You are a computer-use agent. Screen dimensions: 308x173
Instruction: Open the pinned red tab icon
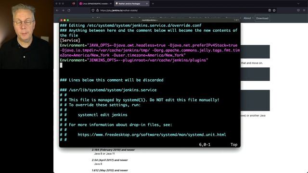74,3
